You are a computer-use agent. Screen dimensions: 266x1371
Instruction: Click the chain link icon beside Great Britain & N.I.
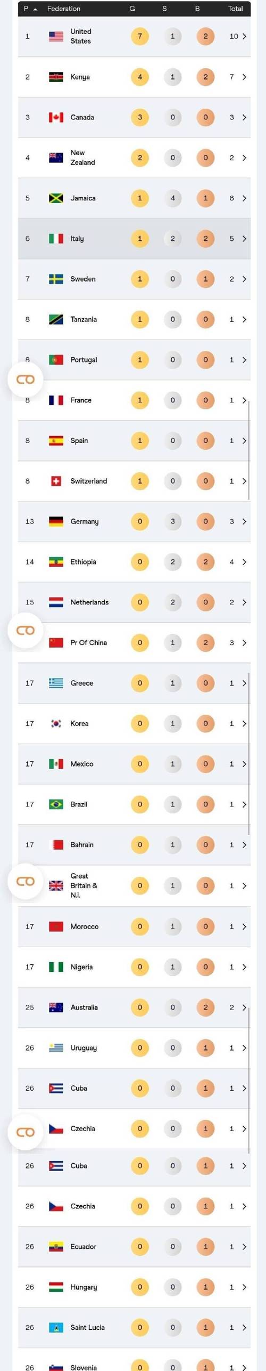(x=26, y=881)
